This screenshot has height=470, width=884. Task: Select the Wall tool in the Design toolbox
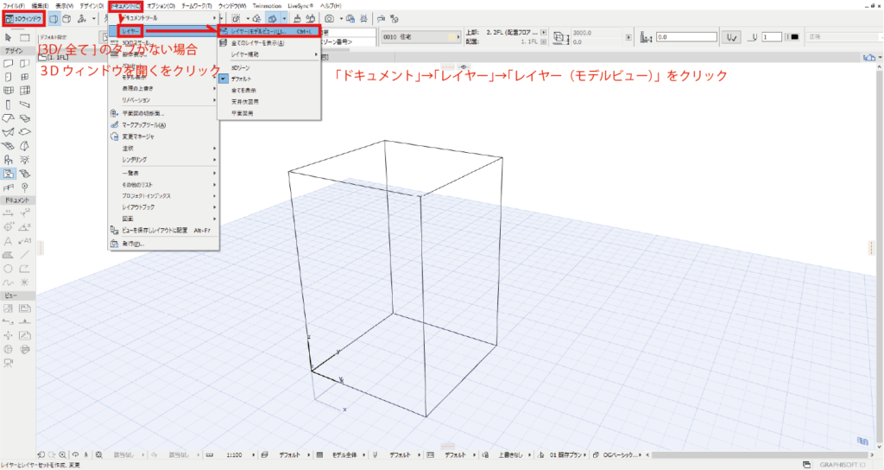coord(9,63)
